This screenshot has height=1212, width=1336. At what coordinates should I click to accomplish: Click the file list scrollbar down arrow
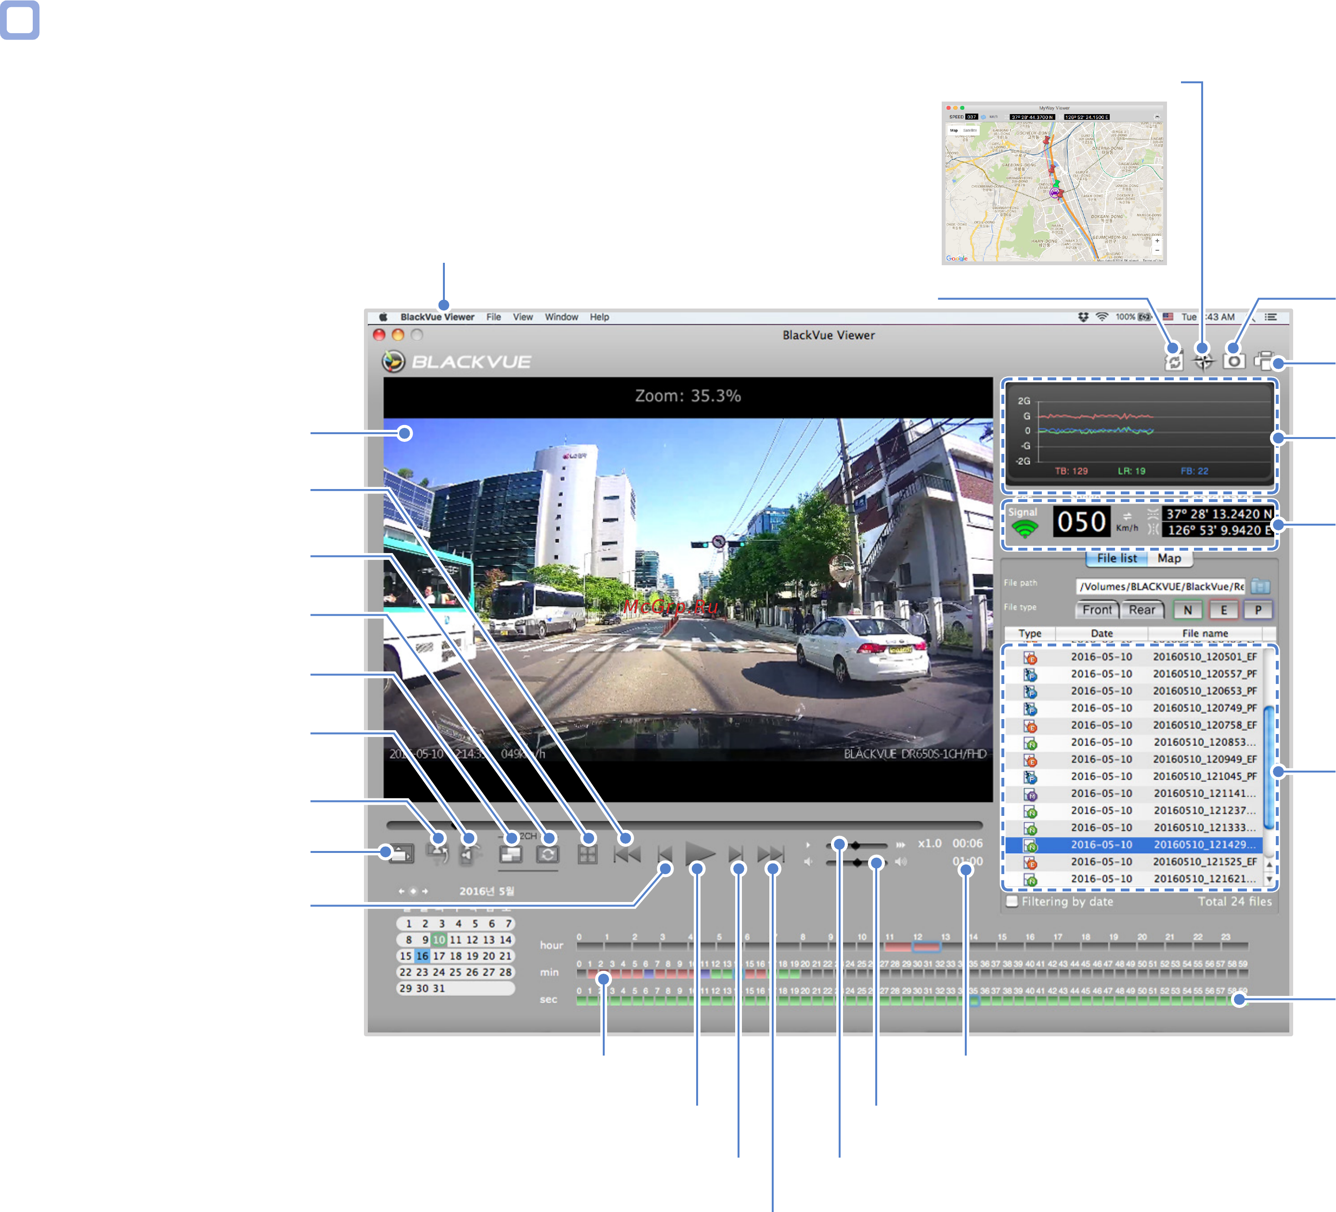pyautogui.click(x=1269, y=879)
